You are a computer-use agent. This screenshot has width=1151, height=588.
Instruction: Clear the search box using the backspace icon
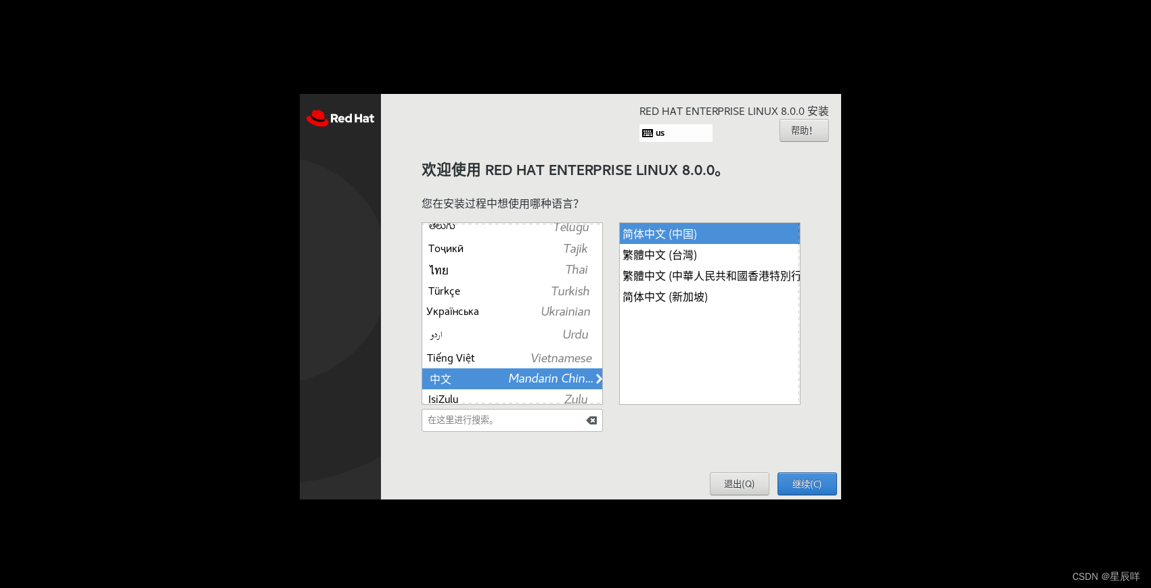(x=591, y=420)
